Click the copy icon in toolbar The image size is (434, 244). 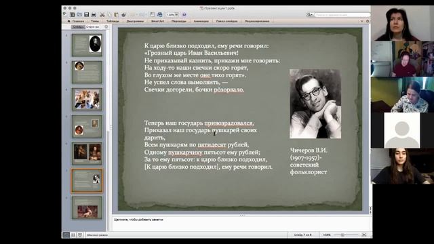pos(109,15)
